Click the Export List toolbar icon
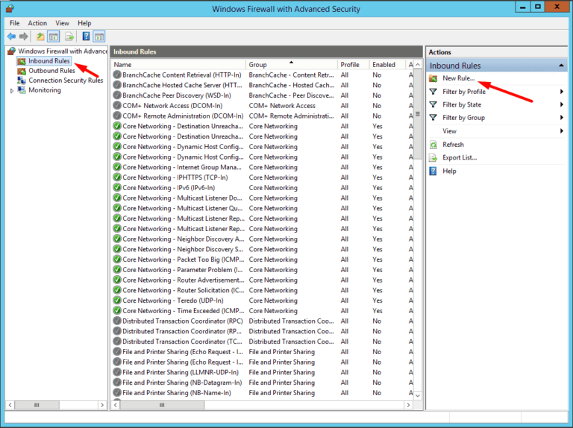Viewport: 573px width, 428px height. [69, 37]
